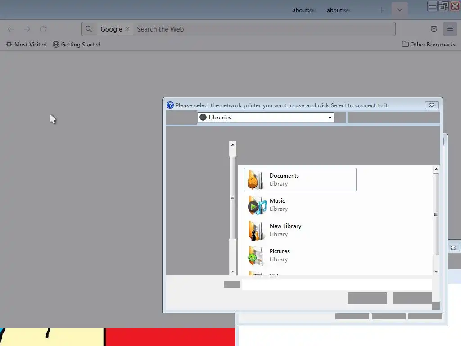Click the help question mark icon in dialog title

click(170, 105)
